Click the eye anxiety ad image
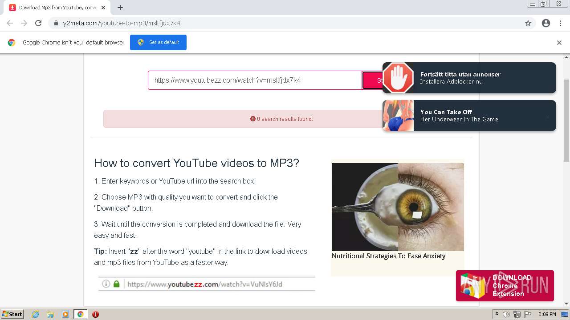The image size is (570, 320). pyautogui.click(x=398, y=207)
